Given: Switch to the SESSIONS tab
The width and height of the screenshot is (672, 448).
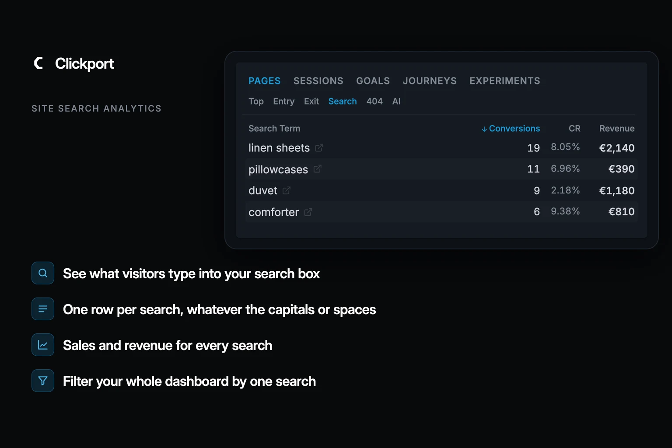Looking at the screenshot, I should (318, 81).
